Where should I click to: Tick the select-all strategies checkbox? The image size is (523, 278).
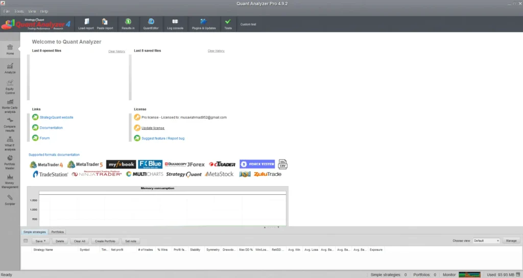tap(26, 241)
